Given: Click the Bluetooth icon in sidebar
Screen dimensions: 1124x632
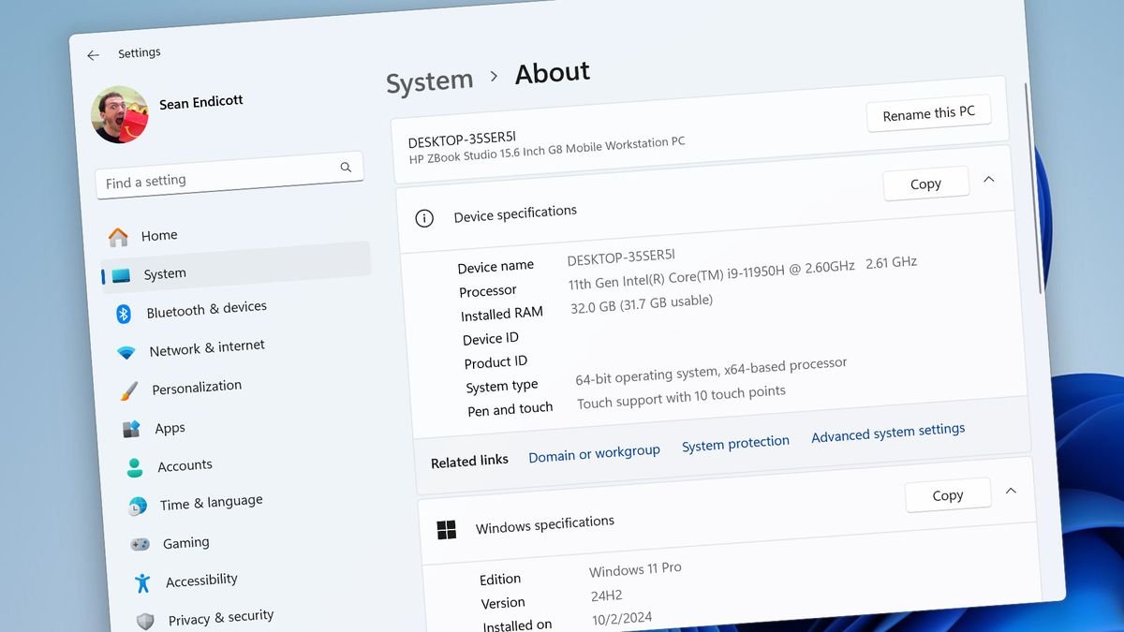Looking at the screenshot, I should tap(124, 314).
